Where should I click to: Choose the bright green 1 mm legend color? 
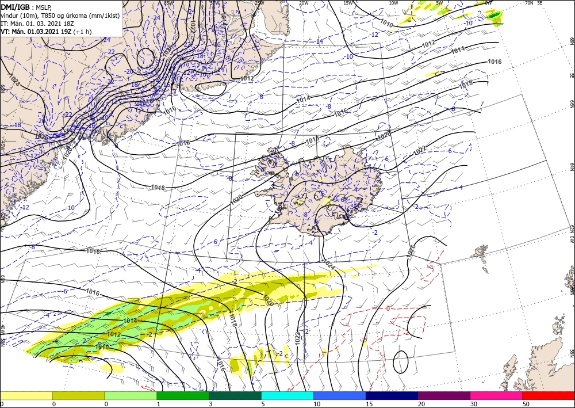183,395
